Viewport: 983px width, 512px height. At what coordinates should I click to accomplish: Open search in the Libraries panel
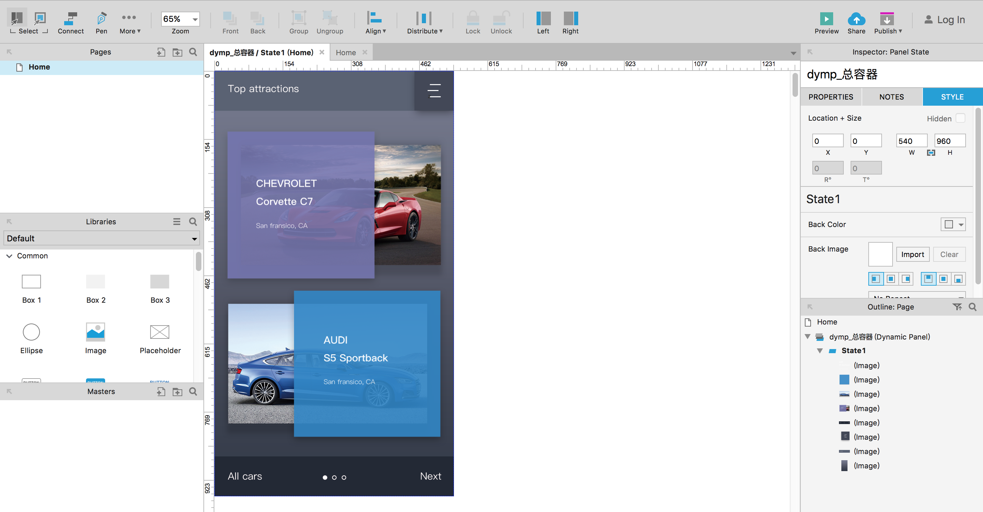[x=193, y=222]
